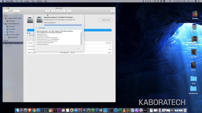This screenshot has height=113, width=202.
Task: Click the 80,03 GB capacity box
Action: coord(106,20)
